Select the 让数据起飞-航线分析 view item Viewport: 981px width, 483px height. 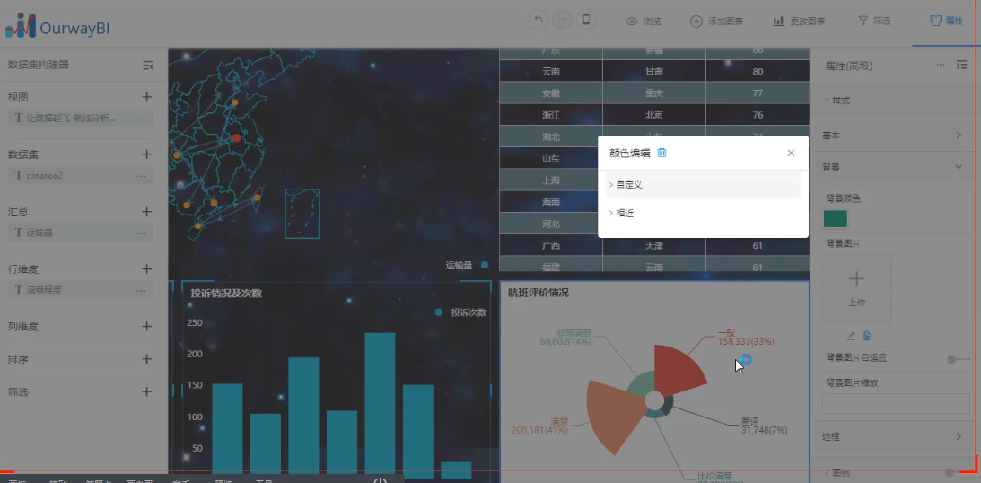tap(80, 119)
